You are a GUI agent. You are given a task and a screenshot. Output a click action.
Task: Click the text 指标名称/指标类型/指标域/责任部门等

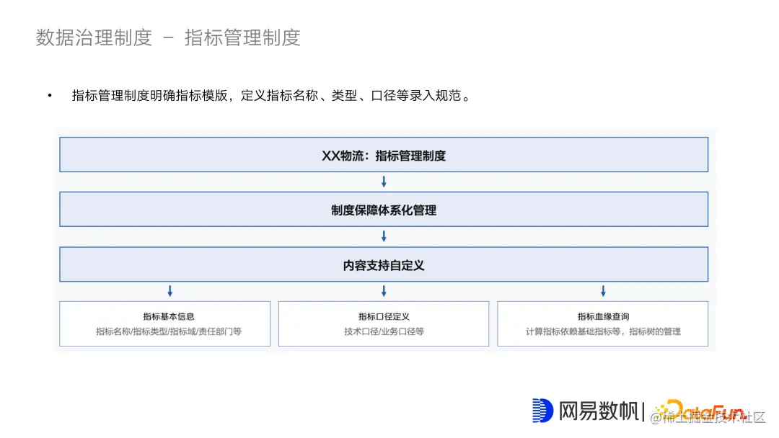164,332
